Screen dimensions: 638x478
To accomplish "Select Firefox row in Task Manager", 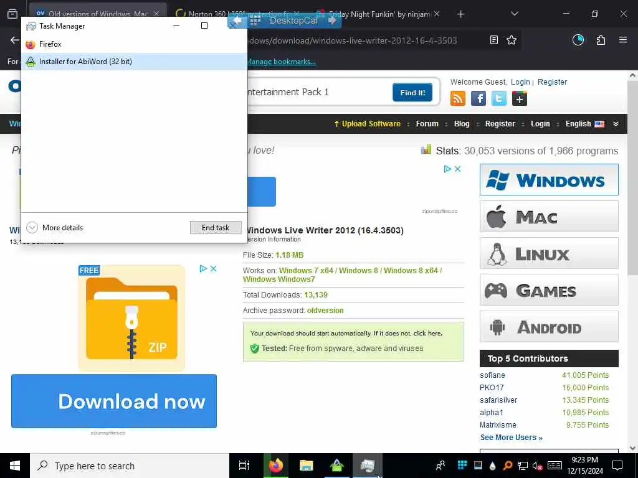I will coord(134,44).
